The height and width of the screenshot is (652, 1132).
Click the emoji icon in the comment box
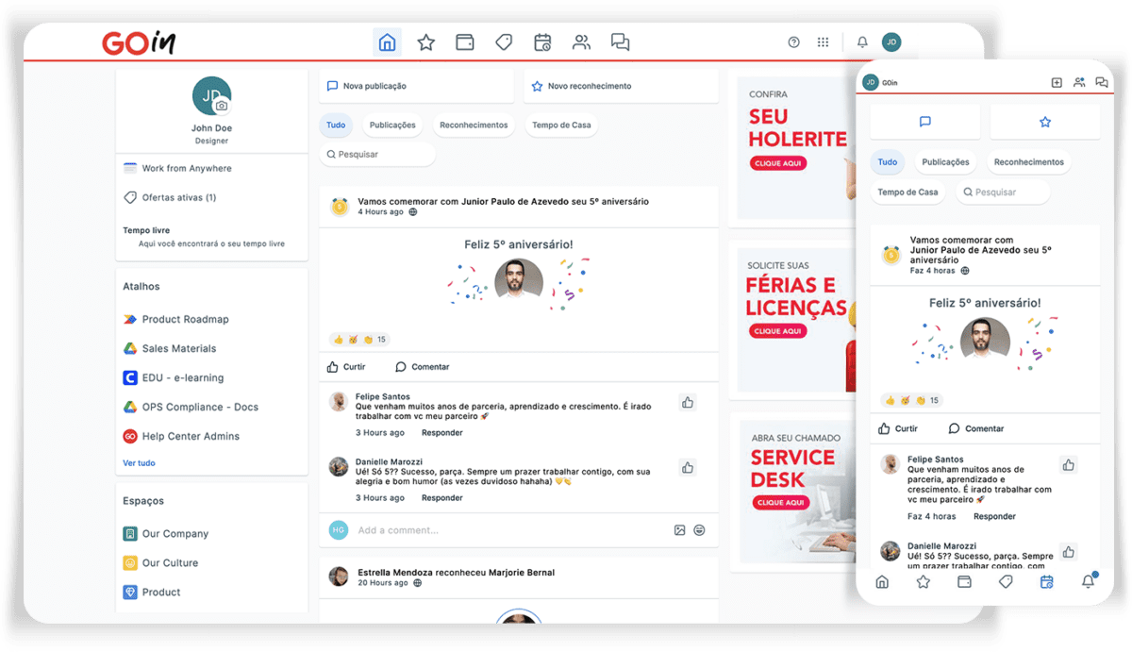(x=699, y=530)
